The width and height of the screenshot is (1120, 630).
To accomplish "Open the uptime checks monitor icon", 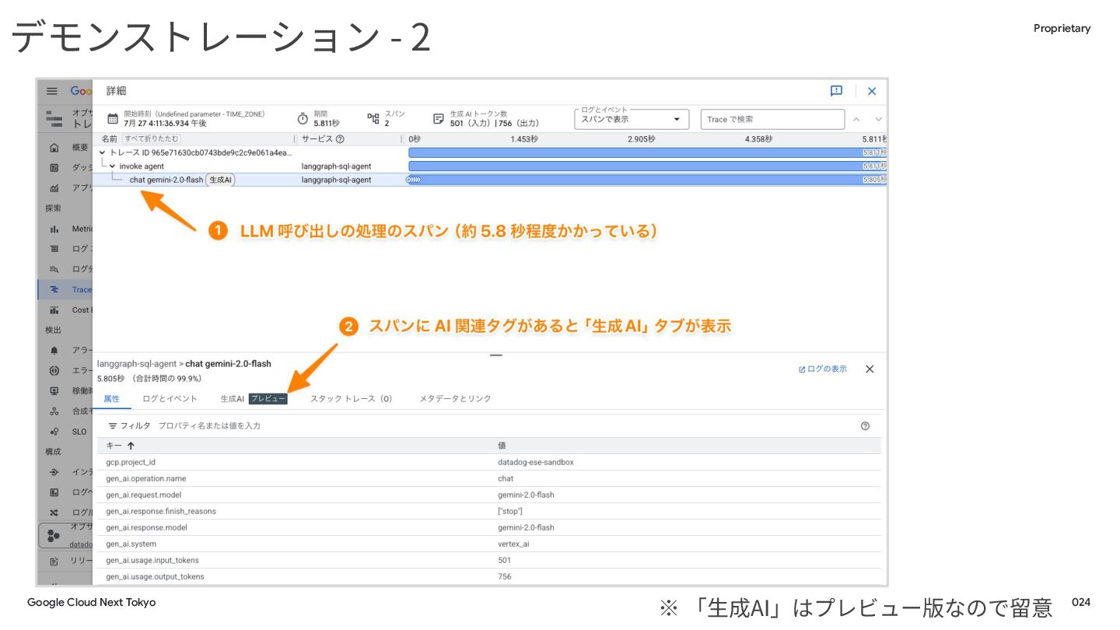I will (x=54, y=390).
